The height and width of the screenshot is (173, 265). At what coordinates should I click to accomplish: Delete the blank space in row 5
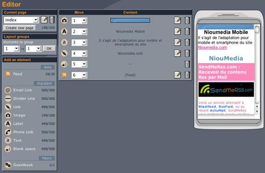click(187, 64)
